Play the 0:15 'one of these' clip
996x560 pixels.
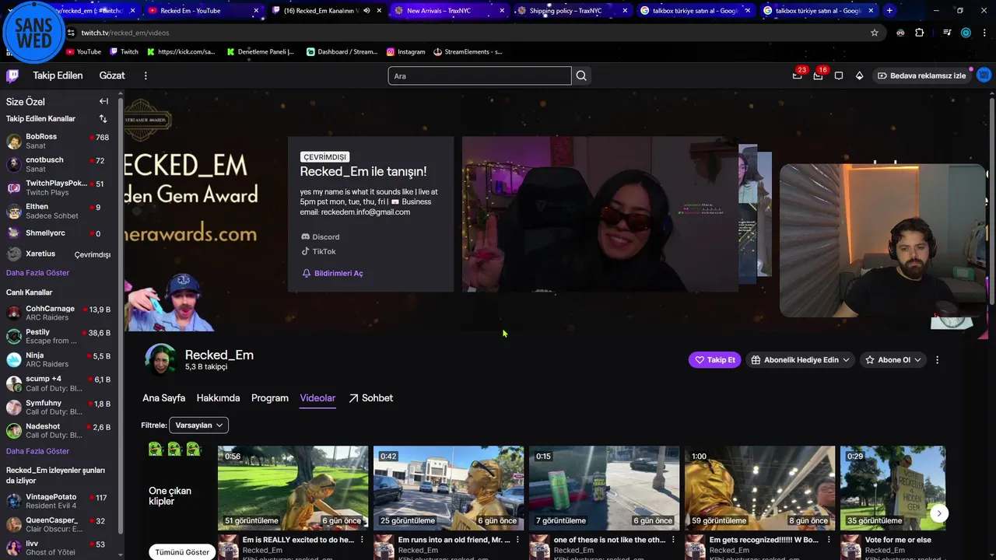click(x=604, y=488)
